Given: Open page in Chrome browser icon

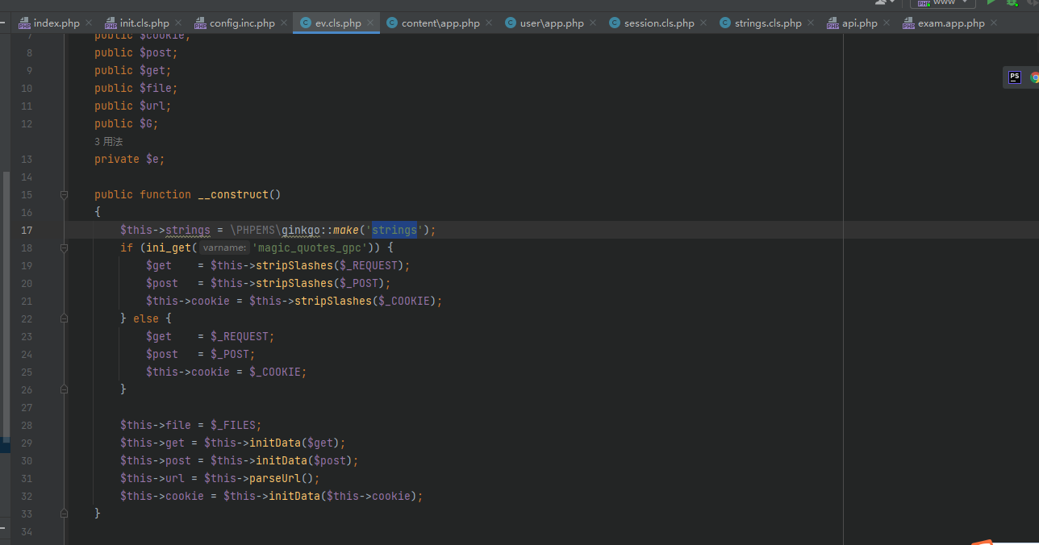Looking at the screenshot, I should pos(1034,77).
